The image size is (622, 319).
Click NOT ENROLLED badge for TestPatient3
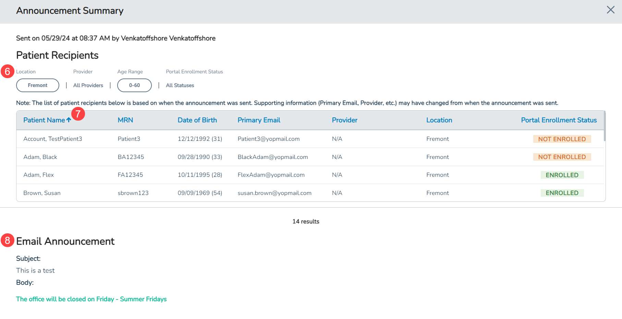(562, 139)
